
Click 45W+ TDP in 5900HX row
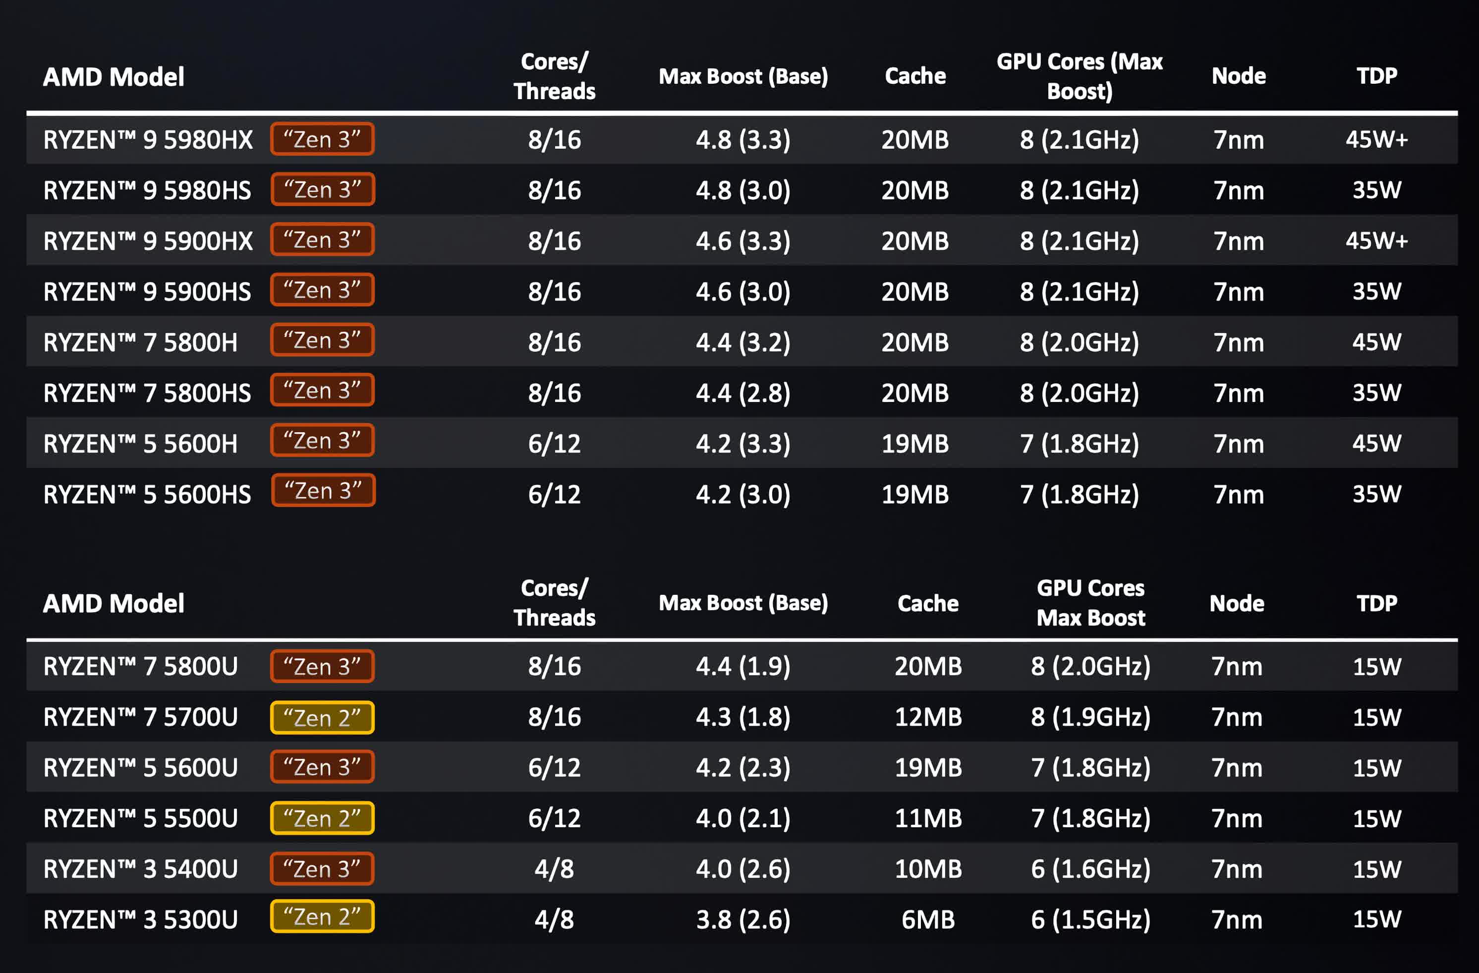1377,241
